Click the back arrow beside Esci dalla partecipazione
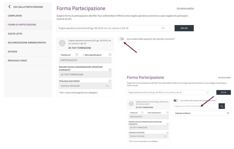The width and height of the screenshot is (234, 149). pos(10,7)
